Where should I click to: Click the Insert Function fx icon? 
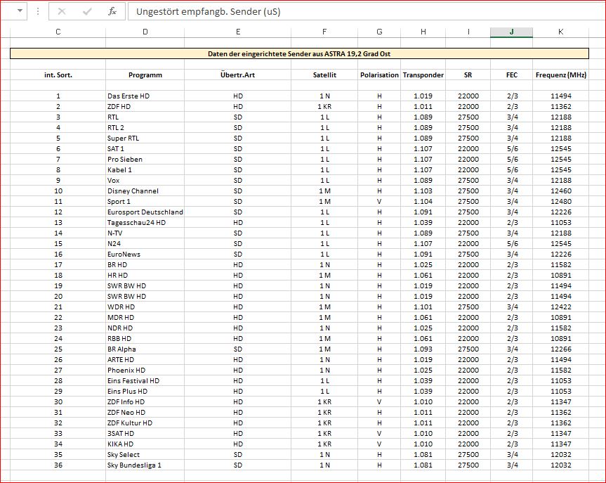pos(112,12)
